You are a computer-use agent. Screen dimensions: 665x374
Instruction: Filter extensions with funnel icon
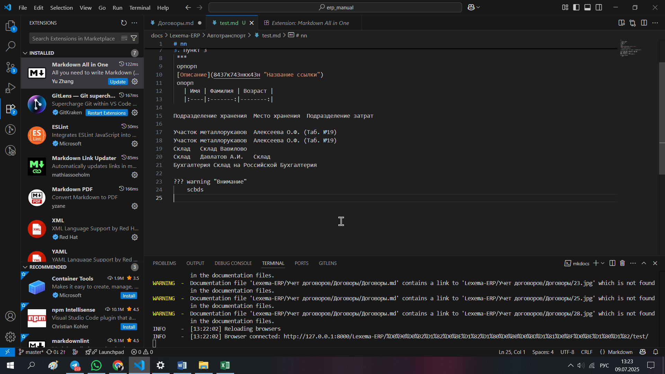(134, 38)
